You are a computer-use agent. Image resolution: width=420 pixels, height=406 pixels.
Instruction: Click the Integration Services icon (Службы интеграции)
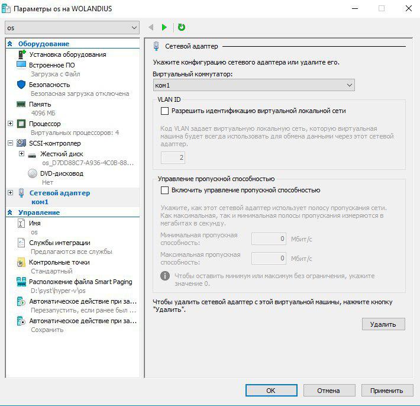click(21, 243)
